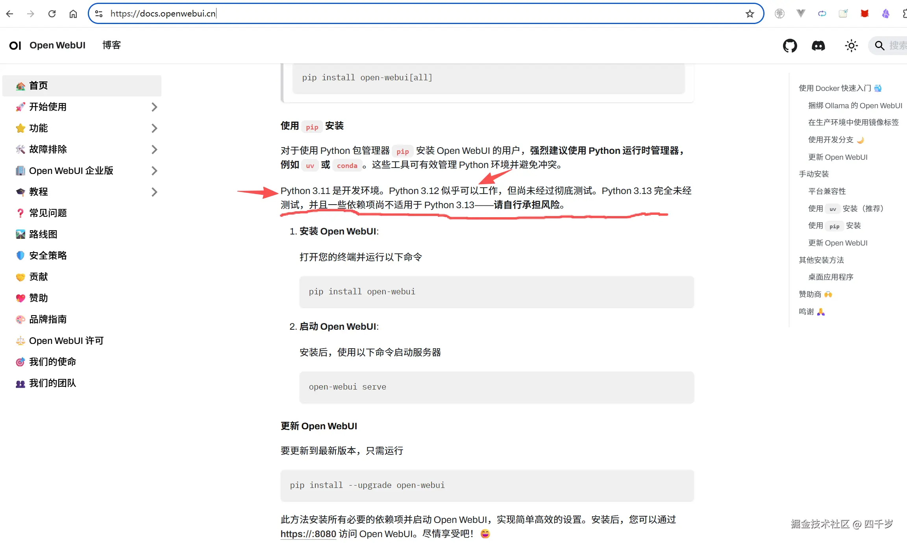Toggle light/dark theme with the sun icon
Screen dimensions: 907x543
851,45
